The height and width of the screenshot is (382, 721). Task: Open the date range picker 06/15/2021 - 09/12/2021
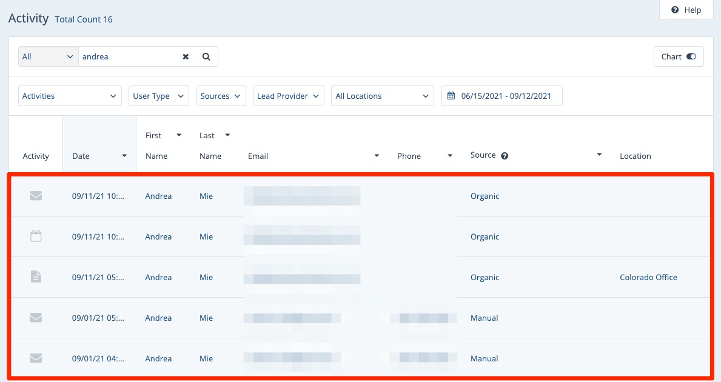tap(501, 96)
